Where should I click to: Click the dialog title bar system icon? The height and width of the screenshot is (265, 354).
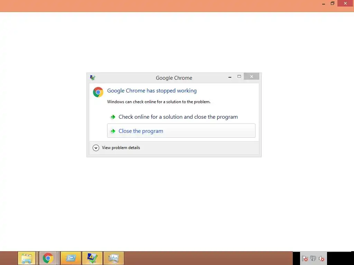pyautogui.click(x=93, y=78)
